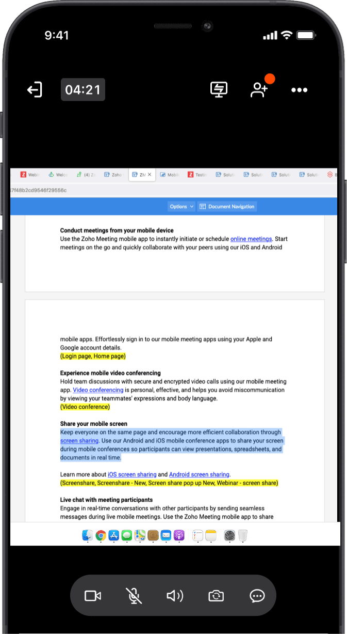Open Chrome from the shared dock
347x634 pixels.
point(101,535)
